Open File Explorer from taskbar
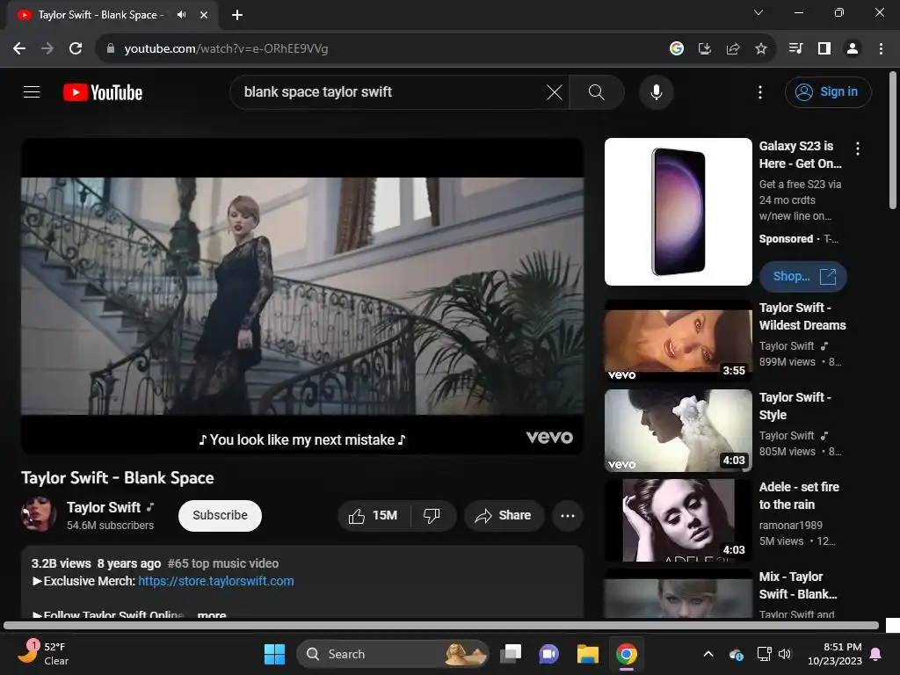The width and height of the screenshot is (900, 675). coord(588,654)
